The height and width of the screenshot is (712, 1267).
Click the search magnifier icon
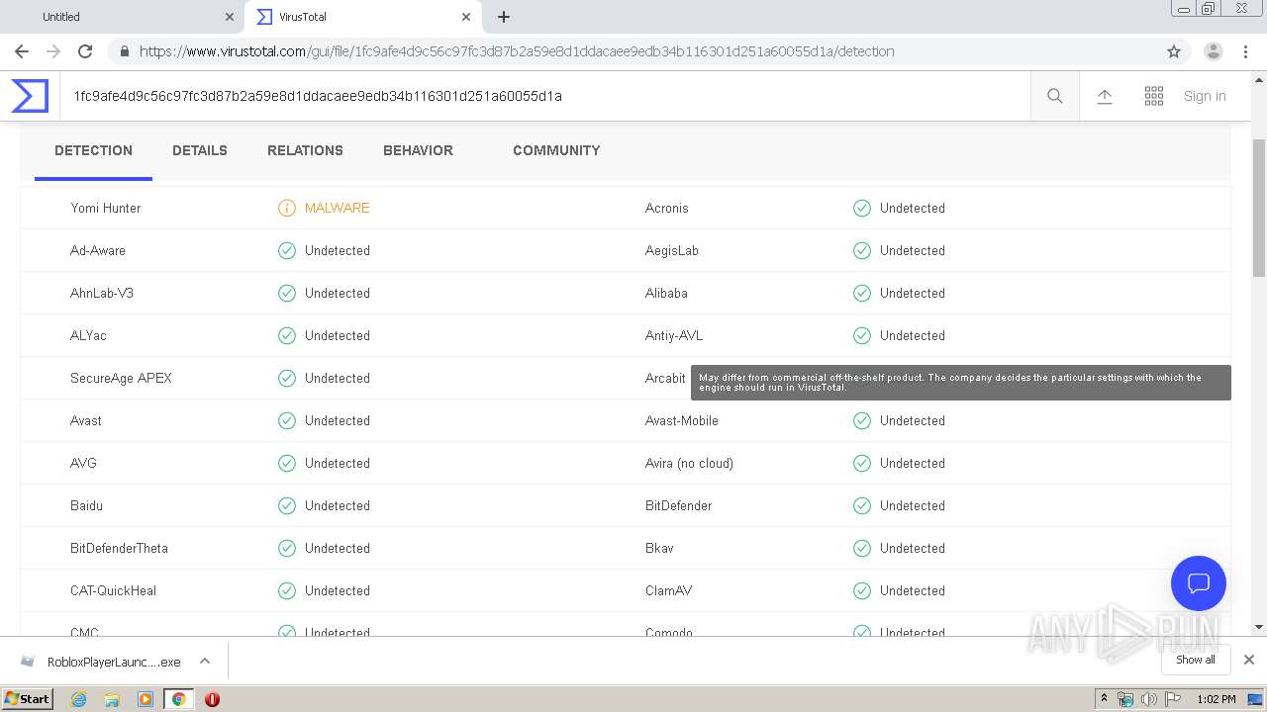pos(1055,96)
